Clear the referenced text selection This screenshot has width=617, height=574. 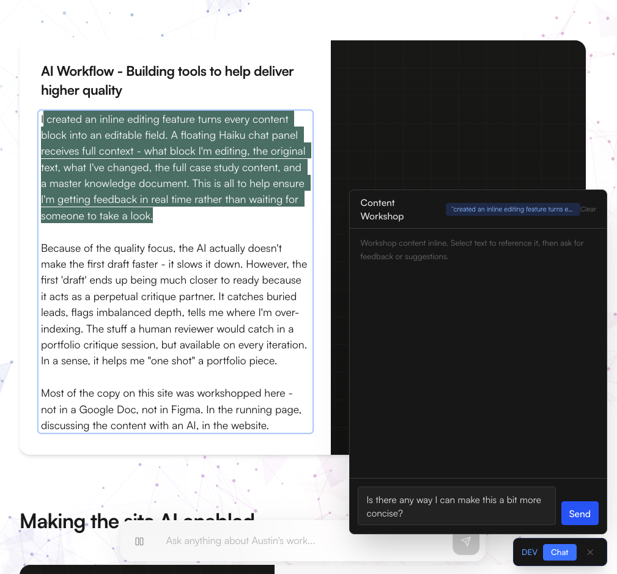click(x=588, y=209)
